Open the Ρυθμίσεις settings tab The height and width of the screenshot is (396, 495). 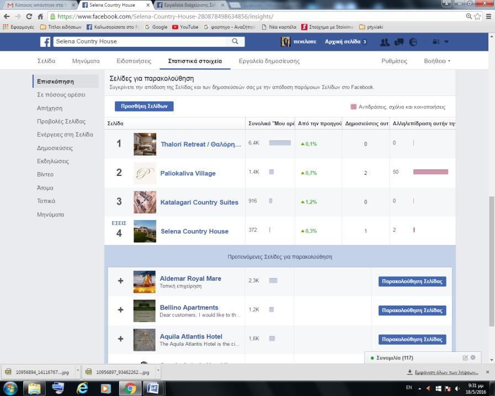pyautogui.click(x=395, y=61)
